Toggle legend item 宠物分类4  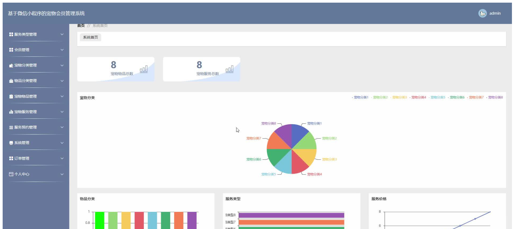pos(418,97)
